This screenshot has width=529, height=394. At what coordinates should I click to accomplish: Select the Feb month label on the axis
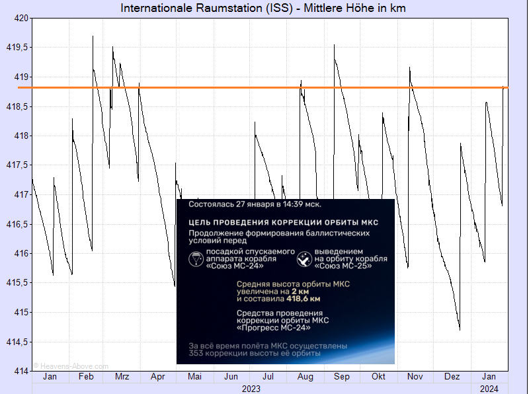pyautogui.click(x=86, y=377)
